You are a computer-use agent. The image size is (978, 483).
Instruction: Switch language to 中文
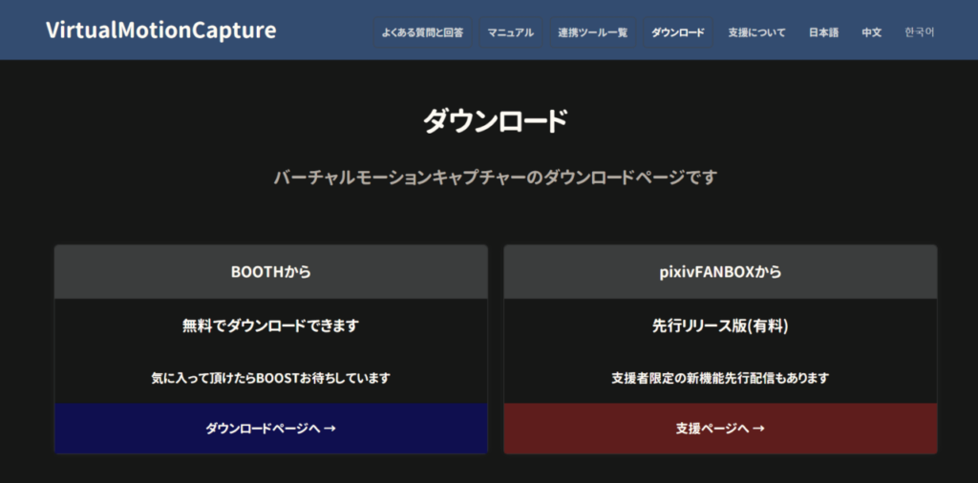(x=871, y=32)
